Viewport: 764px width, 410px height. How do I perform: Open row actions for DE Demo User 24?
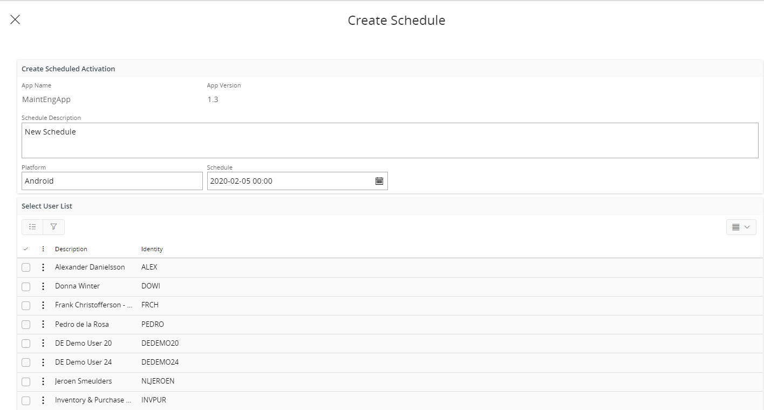point(43,362)
